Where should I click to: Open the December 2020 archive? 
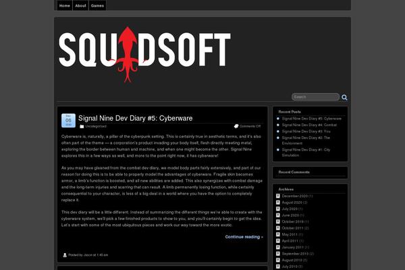[x=295, y=196]
